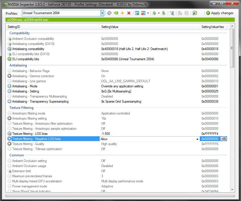Click icon beside SLI compatibility bits (DX10)
The height and width of the screenshot is (201, 241).
pos(9,54)
